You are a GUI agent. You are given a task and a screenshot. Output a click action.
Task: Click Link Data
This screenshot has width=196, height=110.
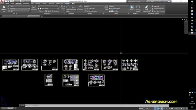pos(115,11)
